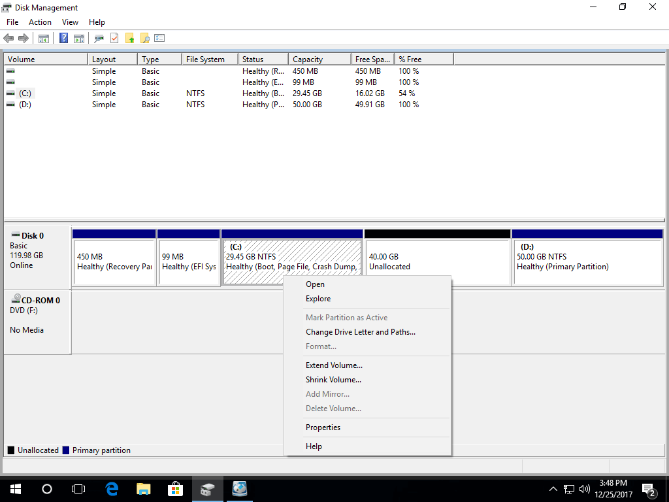The image size is (669, 502).
Task: Click the red checkmark document toolbar icon
Action: 114,39
